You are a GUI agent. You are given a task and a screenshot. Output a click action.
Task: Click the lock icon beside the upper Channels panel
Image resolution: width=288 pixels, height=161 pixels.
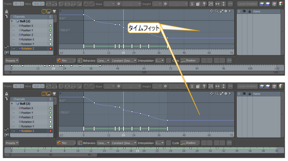[x=7, y=11]
